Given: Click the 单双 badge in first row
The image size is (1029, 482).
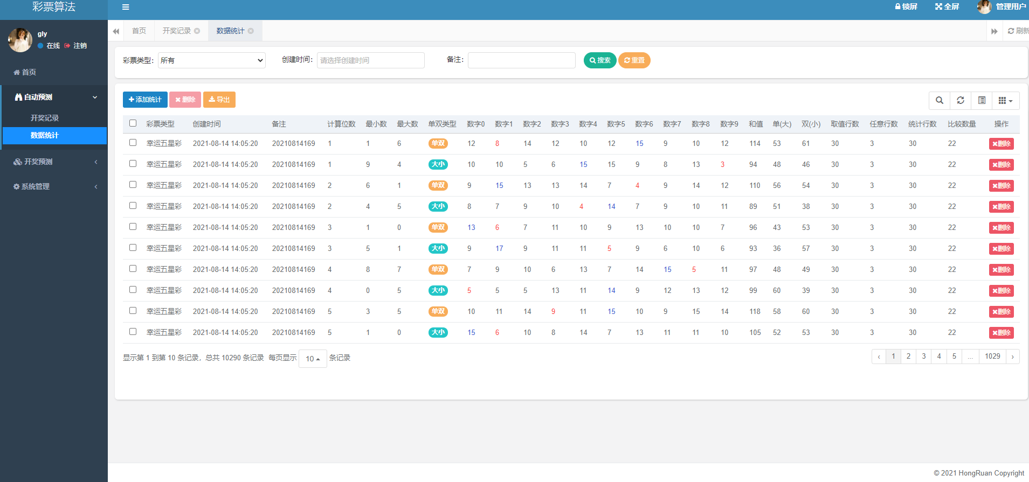Looking at the screenshot, I should [x=438, y=143].
